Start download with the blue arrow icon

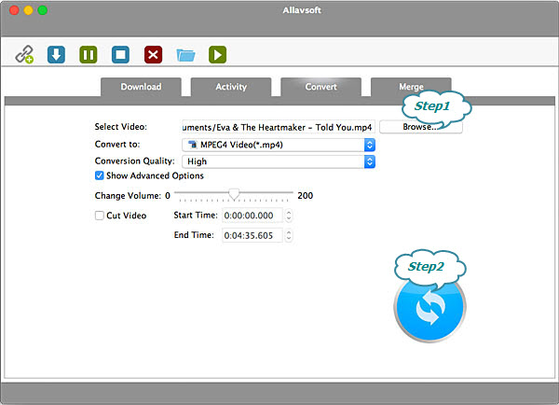pos(56,55)
